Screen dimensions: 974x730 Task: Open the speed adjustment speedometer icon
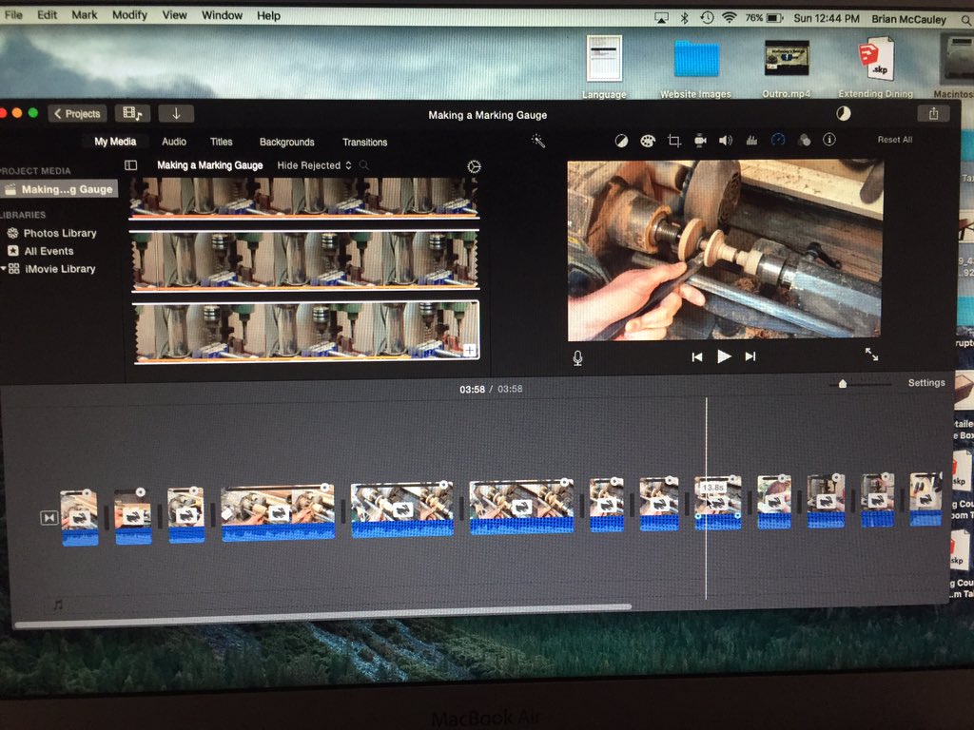click(777, 140)
